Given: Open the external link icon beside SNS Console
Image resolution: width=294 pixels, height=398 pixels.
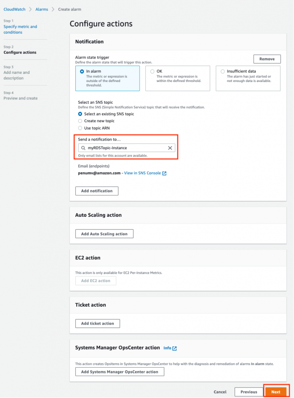Looking at the screenshot, I should click(x=164, y=173).
